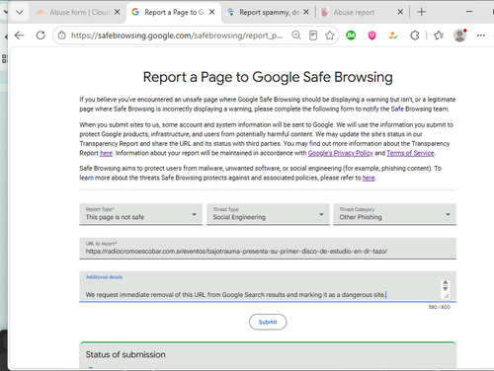Screen dimensions: 494x371
Task: Open Terms of Service link
Action: (x=410, y=153)
